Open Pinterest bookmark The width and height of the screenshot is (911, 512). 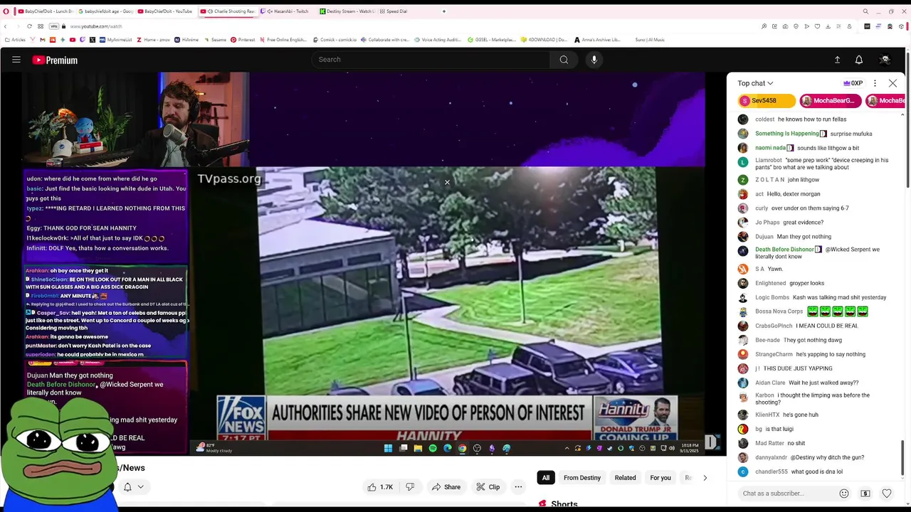[243, 40]
